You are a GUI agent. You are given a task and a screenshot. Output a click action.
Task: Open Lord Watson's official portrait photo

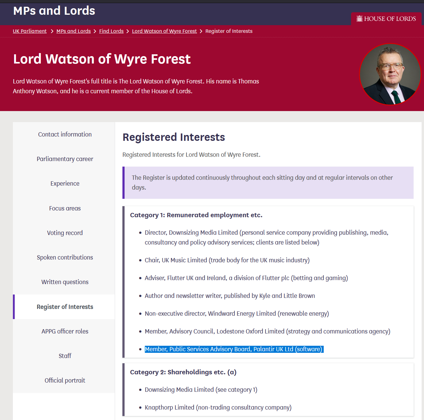pos(390,74)
